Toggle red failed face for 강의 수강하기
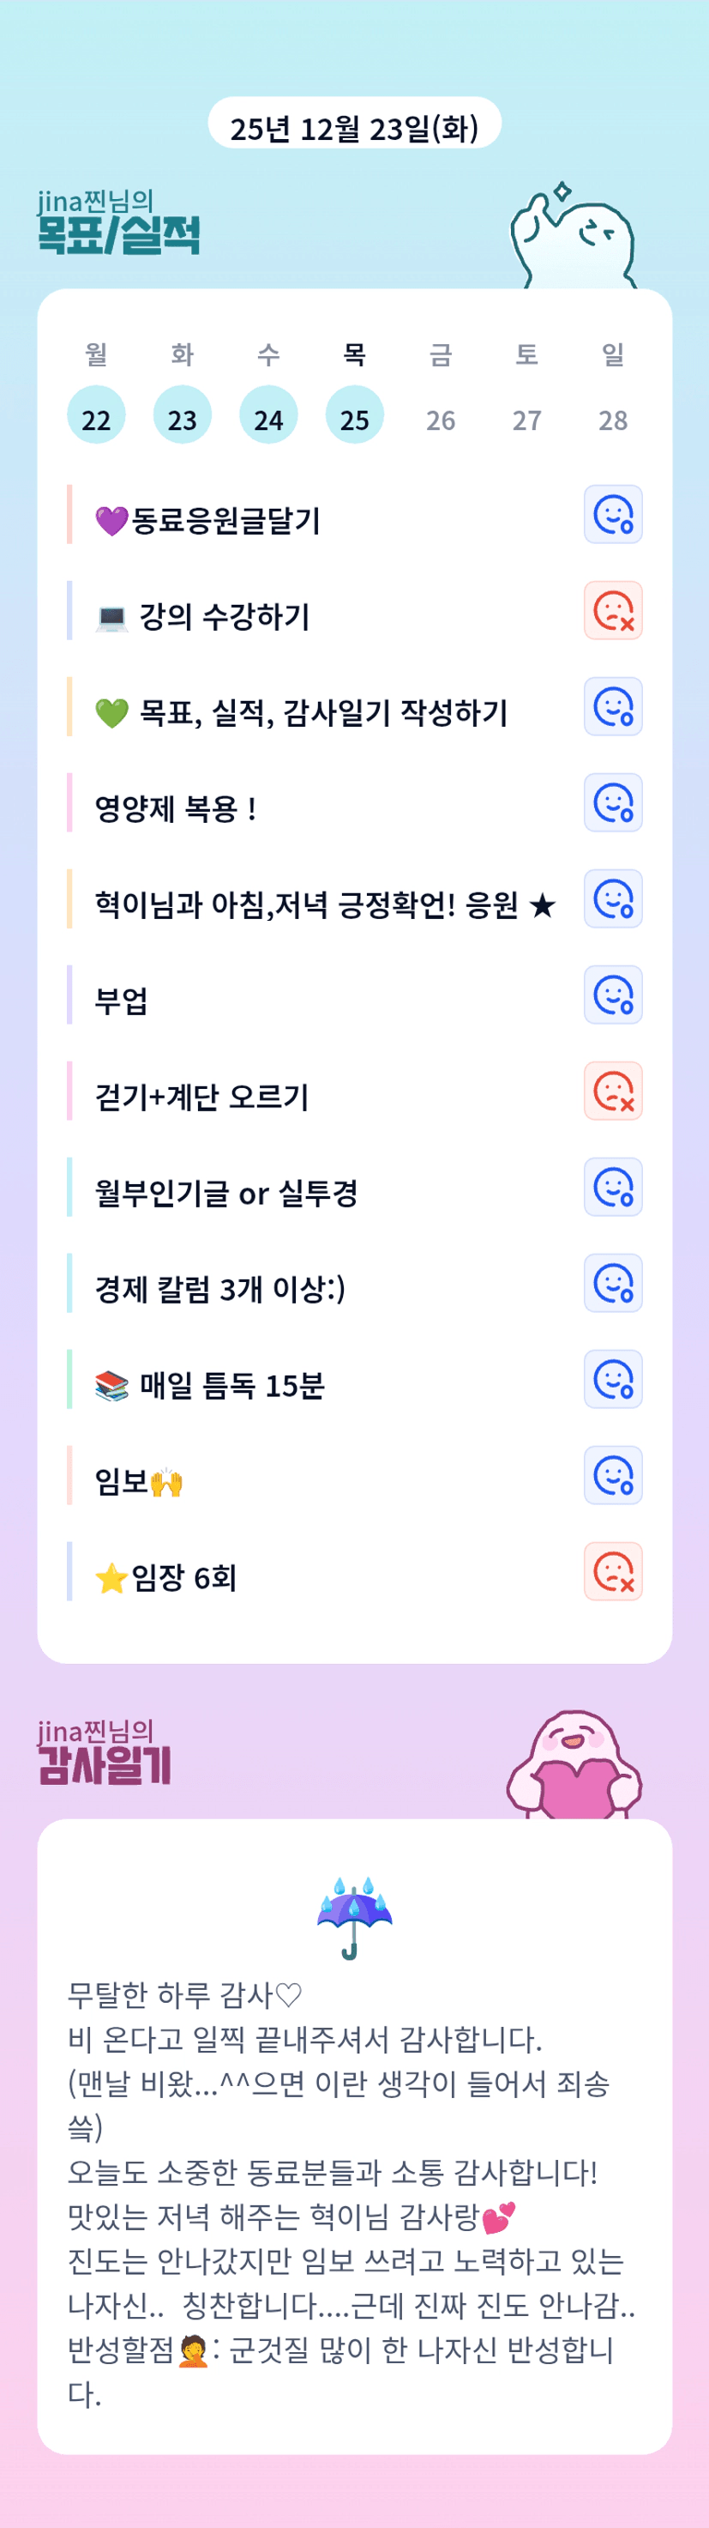709x2528 pixels. 613,610
